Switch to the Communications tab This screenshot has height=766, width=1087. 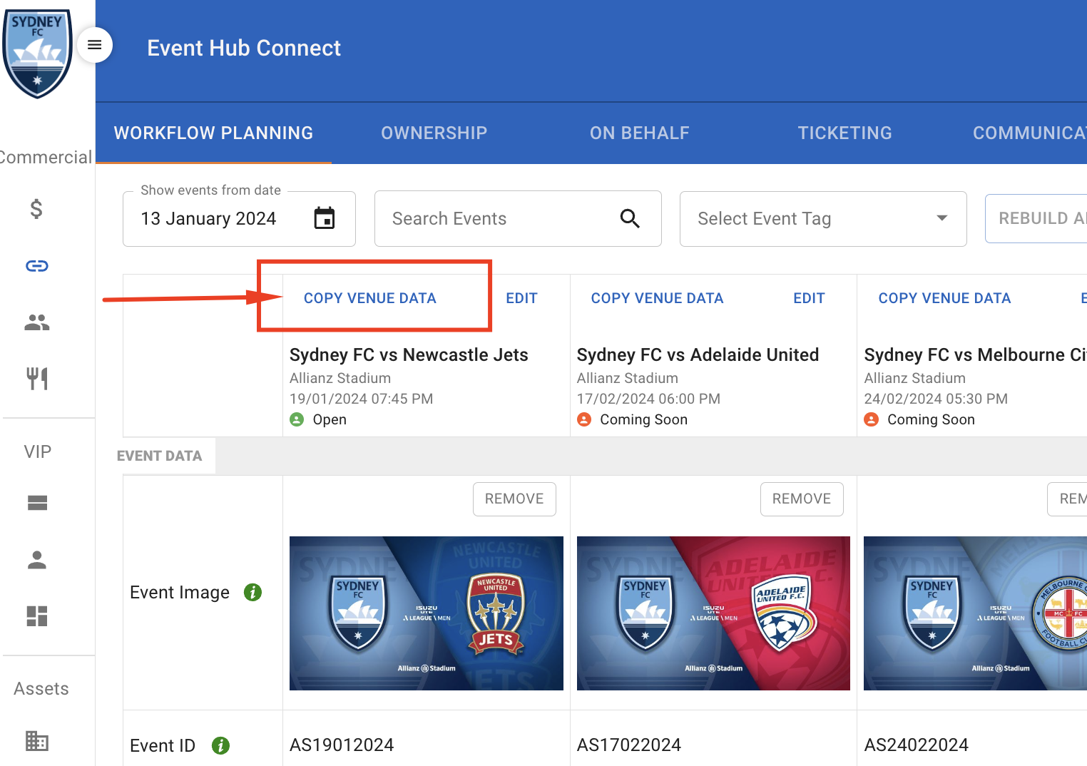1029,133
